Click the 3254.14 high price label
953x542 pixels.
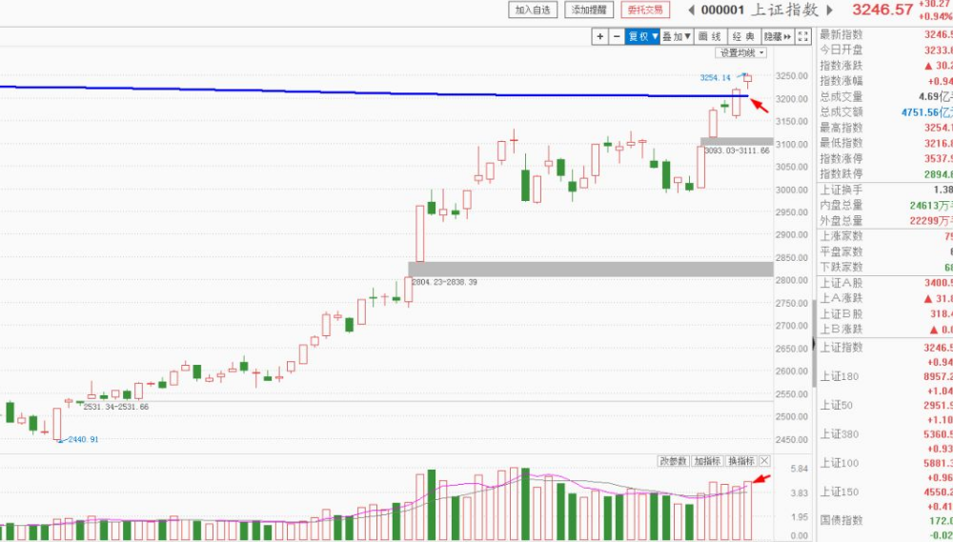[716, 78]
